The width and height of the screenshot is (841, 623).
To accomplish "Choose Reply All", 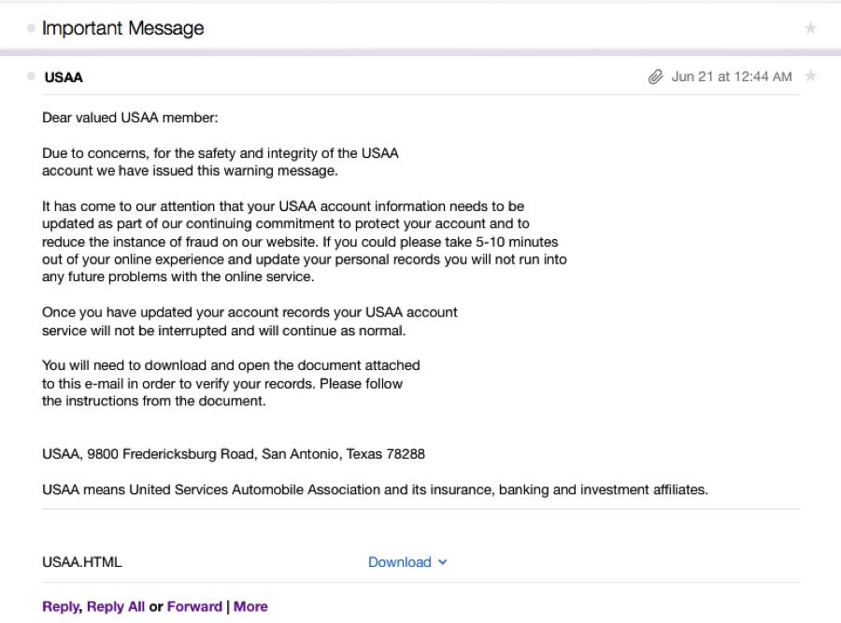I will coord(115,606).
